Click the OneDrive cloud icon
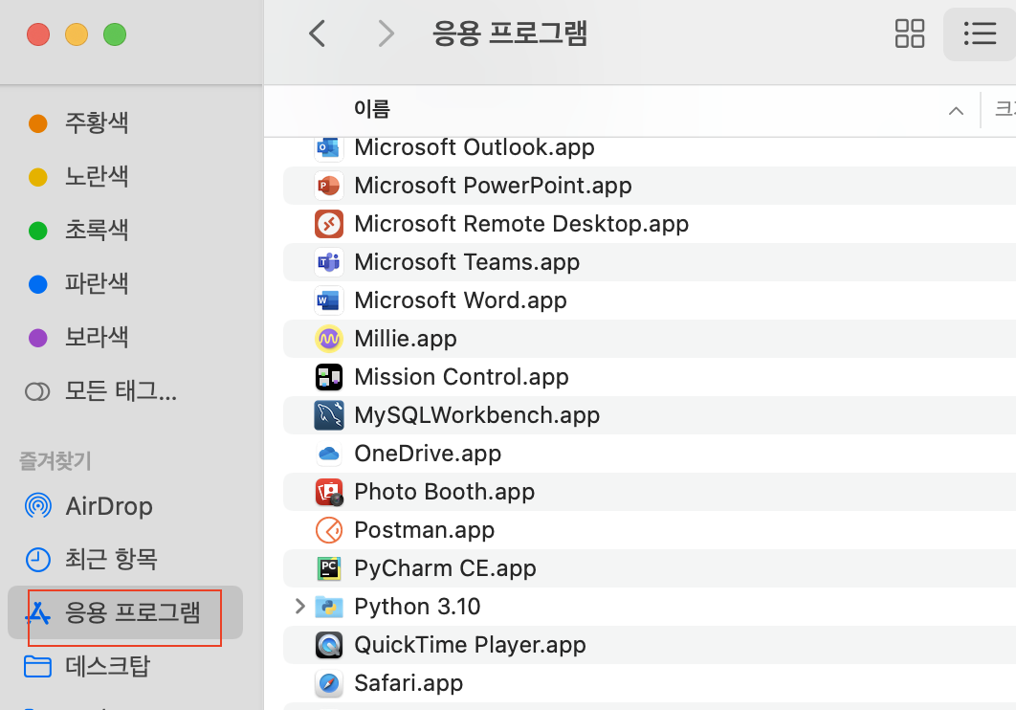This screenshot has height=710, width=1016. pos(328,454)
